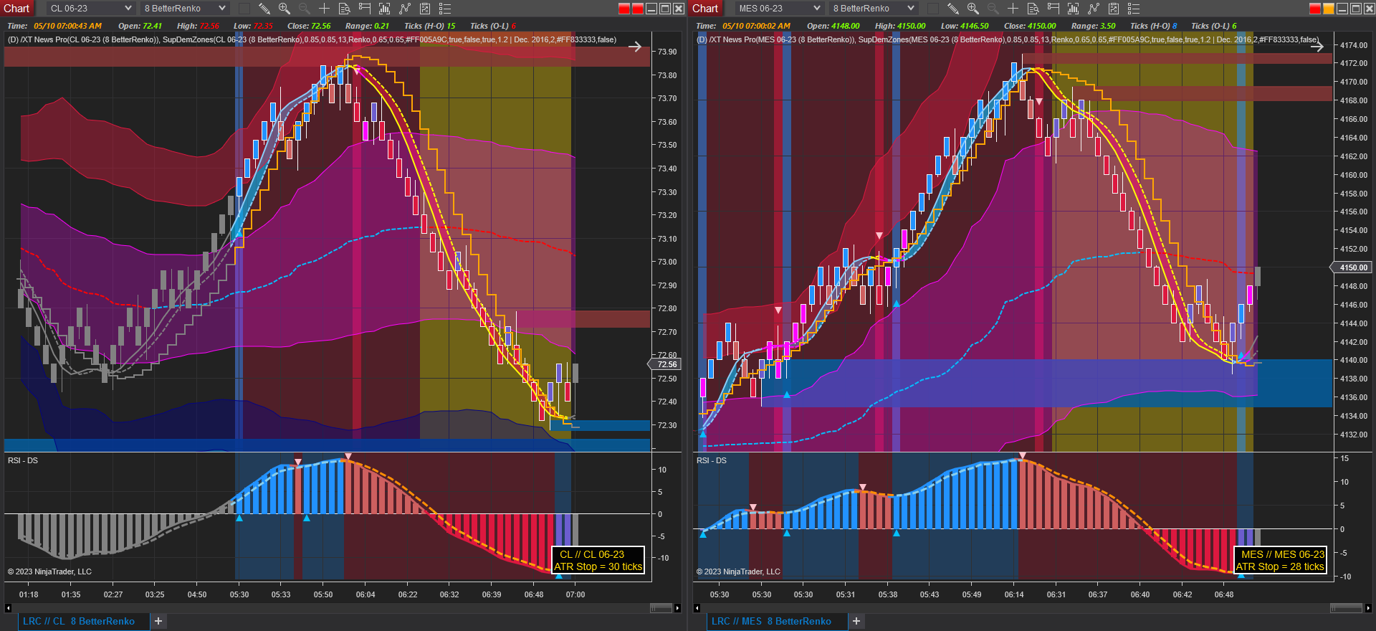The width and height of the screenshot is (1376, 631).
Task: Add new tab next to LRC // MES tab
Action: coord(856,621)
